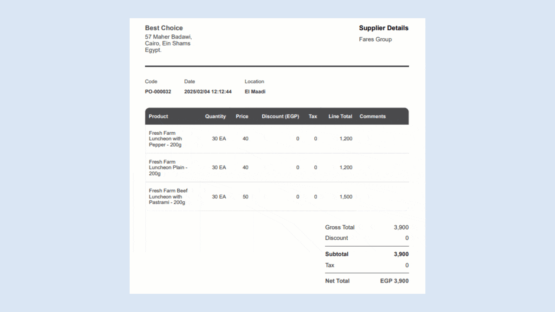Click the Line Total column header

[x=340, y=116]
